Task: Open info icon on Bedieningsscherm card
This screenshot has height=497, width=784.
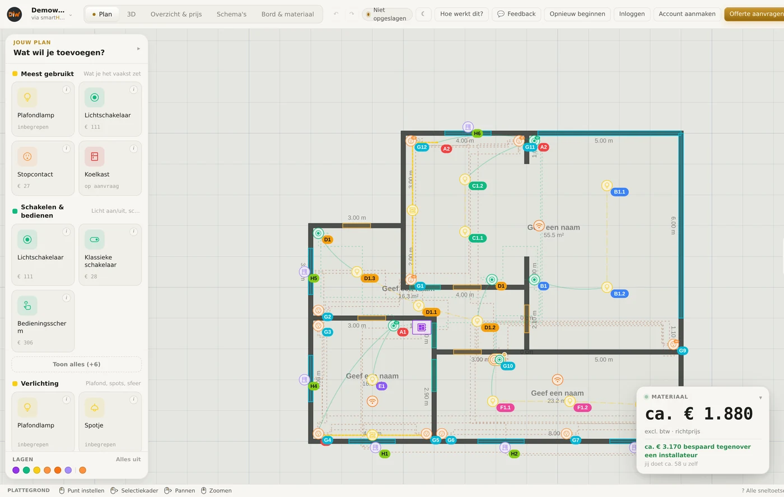Action: pos(66,297)
